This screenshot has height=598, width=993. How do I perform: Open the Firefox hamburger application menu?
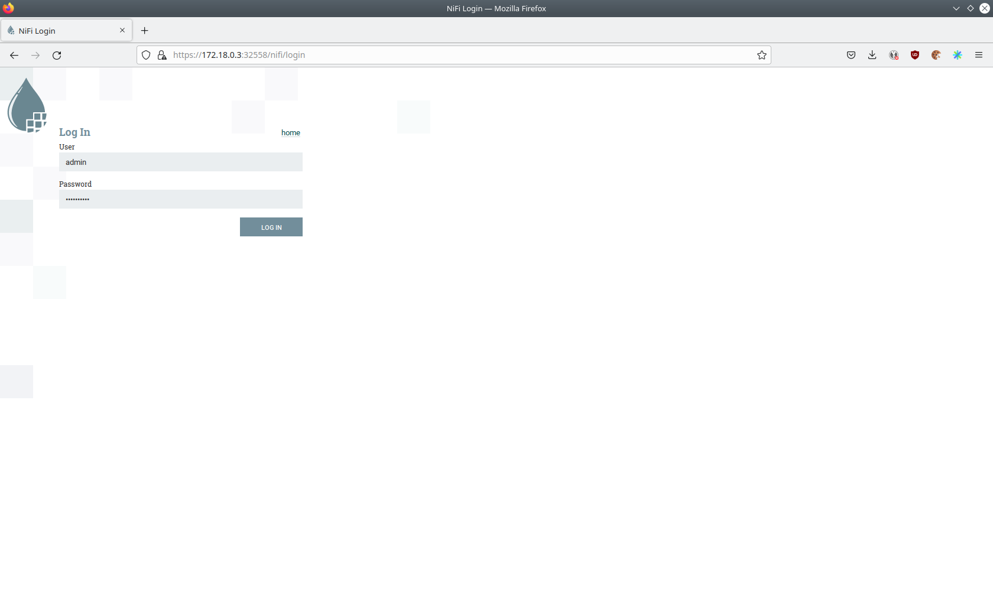[978, 55]
